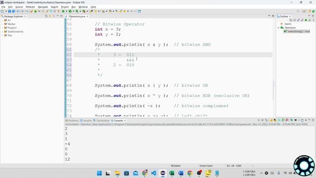The height and width of the screenshot is (178, 316).
Task: Open Chrome from the taskbar
Action: coord(190,173)
